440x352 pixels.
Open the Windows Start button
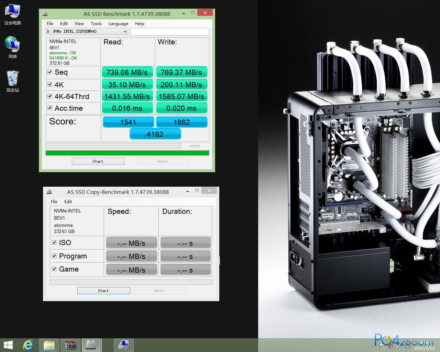(x=8, y=345)
